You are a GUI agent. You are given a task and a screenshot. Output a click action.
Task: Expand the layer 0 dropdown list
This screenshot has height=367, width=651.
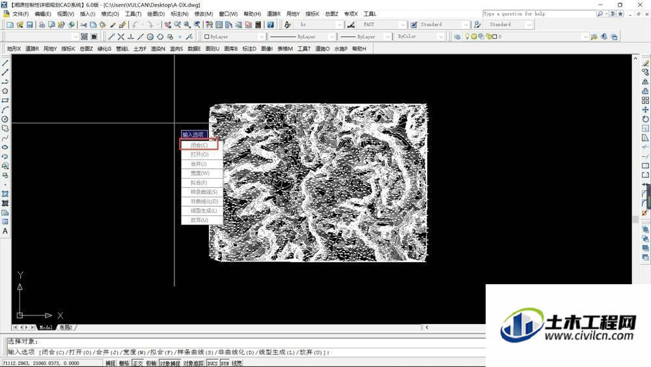coord(585,37)
